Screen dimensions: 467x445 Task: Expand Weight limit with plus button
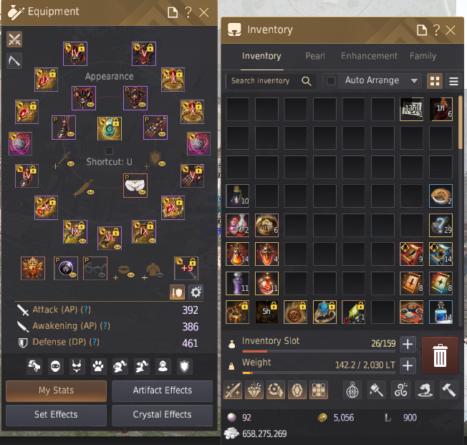[x=408, y=365]
